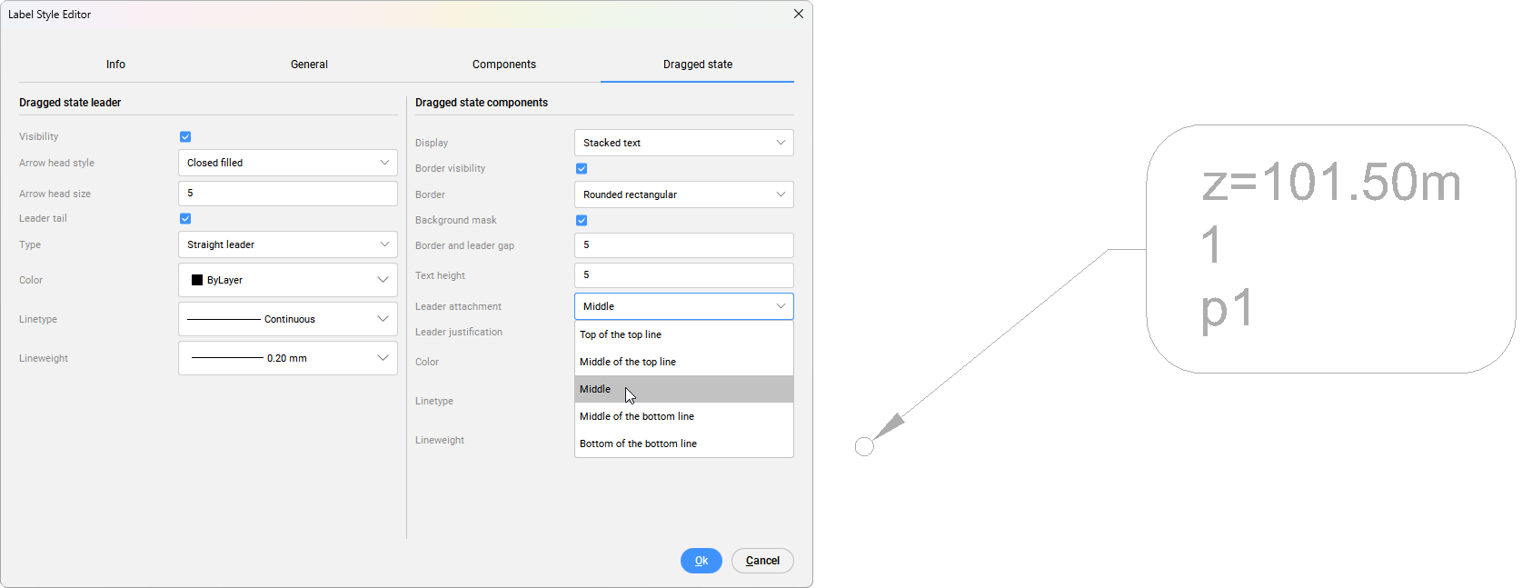Switch to the Info tab

115,65
